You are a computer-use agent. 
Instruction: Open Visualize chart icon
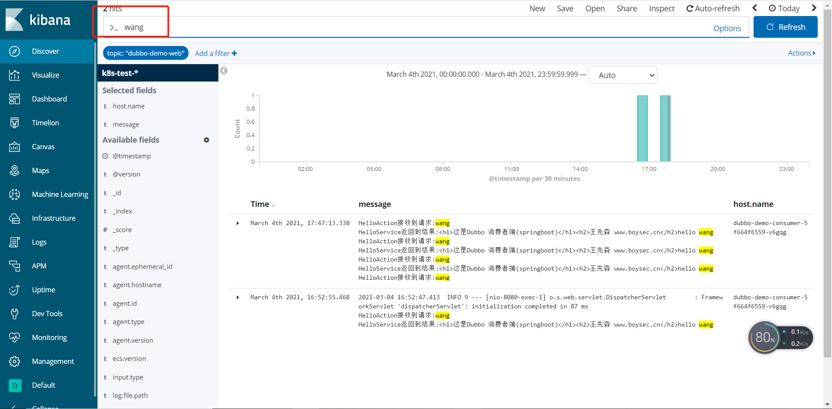pyautogui.click(x=14, y=75)
